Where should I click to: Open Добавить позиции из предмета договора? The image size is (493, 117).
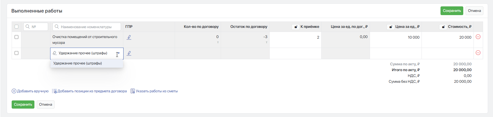coord(89,91)
